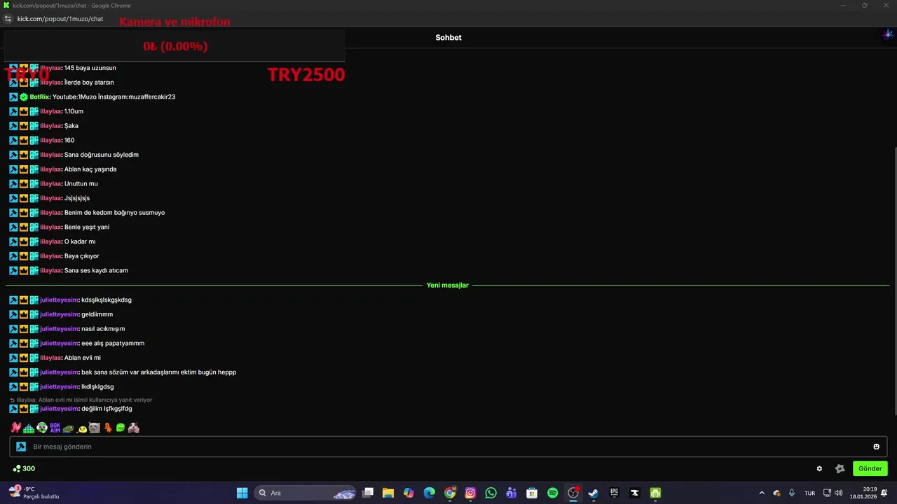Insert the purple BOK AIM emote
This screenshot has height=504, width=897.
tap(55, 428)
